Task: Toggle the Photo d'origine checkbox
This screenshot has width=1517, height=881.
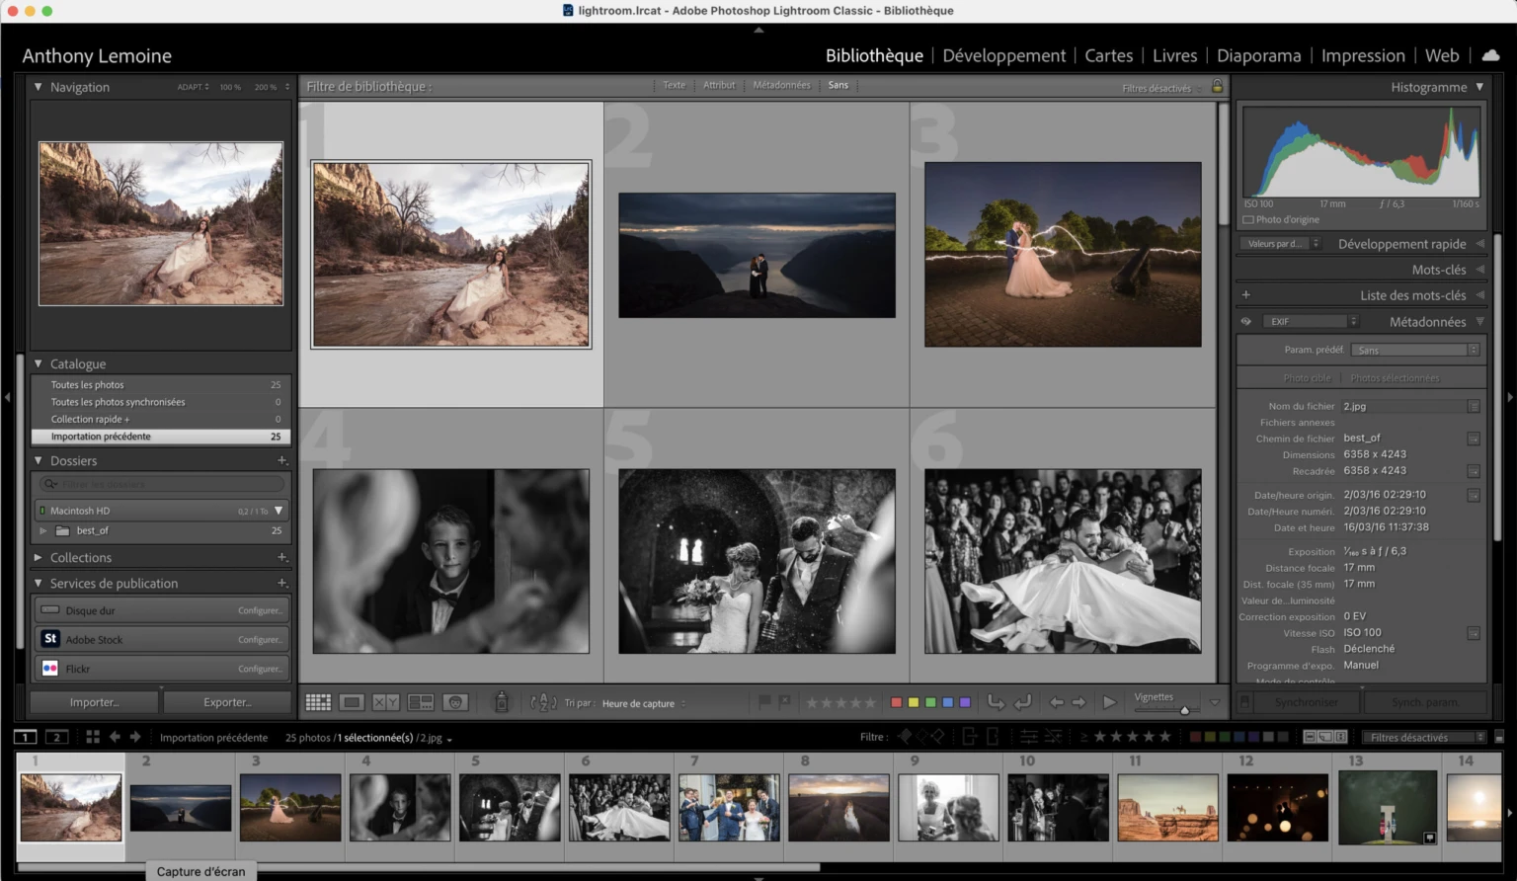Action: click(1248, 219)
